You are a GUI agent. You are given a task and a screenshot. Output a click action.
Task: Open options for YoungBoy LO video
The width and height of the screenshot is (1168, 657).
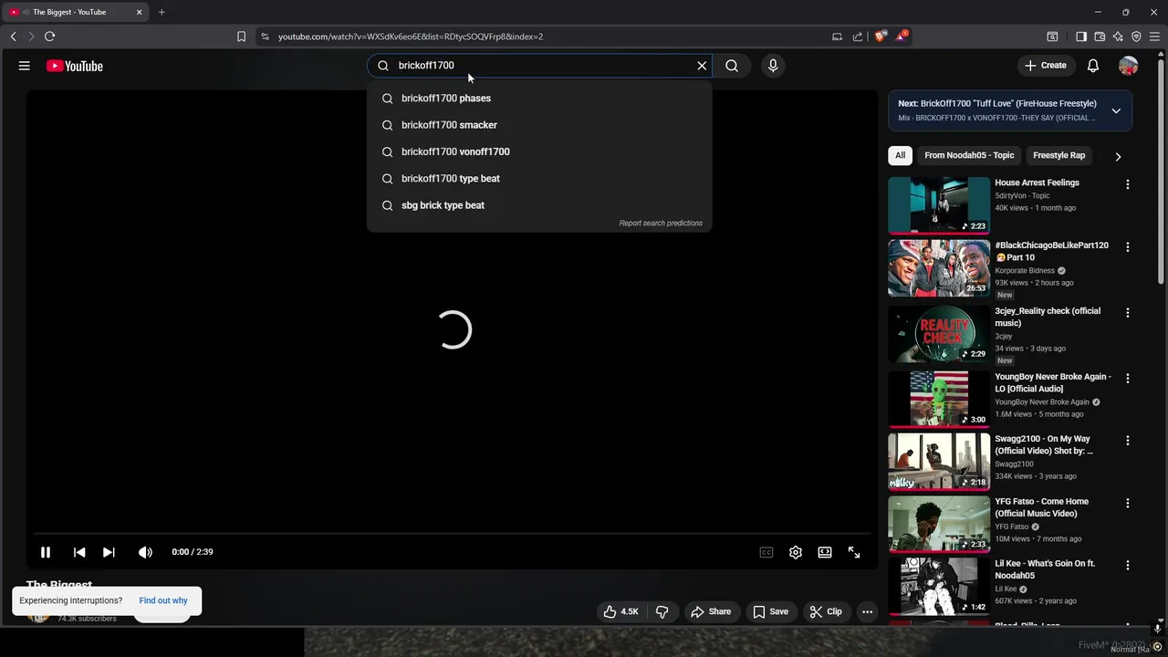click(x=1128, y=379)
